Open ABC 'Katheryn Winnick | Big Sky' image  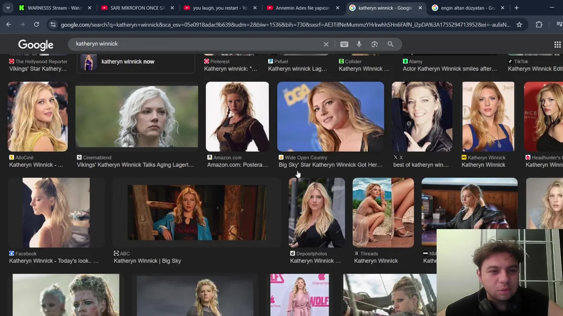(196, 212)
